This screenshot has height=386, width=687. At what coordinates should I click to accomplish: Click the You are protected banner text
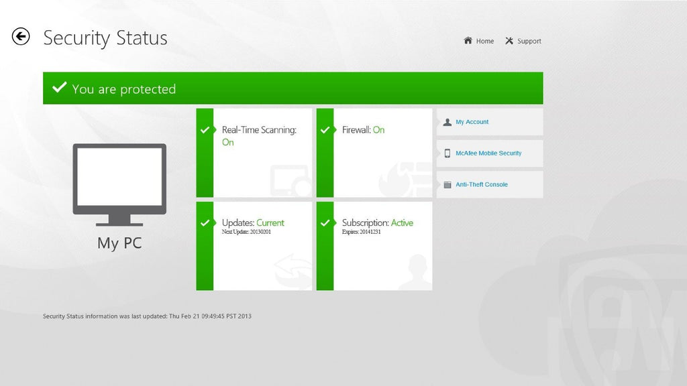point(124,89)
